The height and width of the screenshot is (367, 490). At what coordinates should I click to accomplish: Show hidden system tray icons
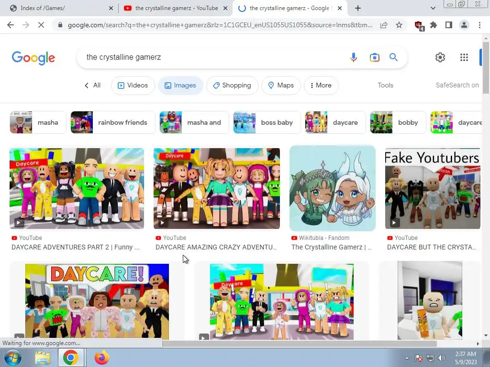407,358
